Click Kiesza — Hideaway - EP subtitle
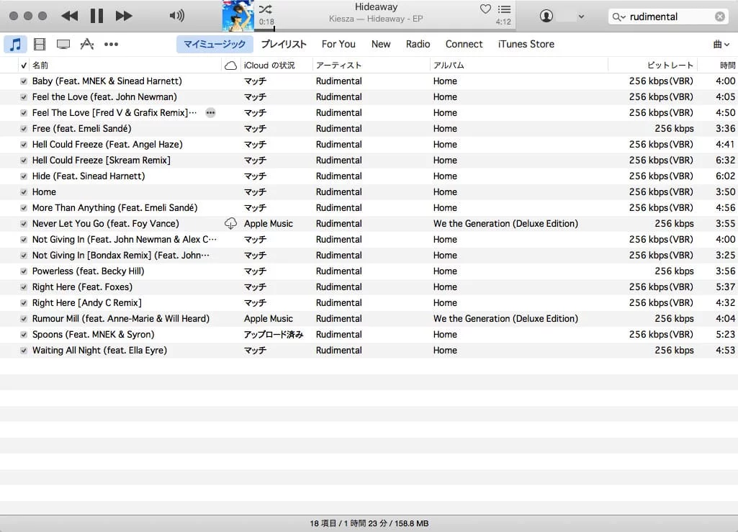This screenshot has height=532, width=738. pyautogui.click(x=376, y=19)
